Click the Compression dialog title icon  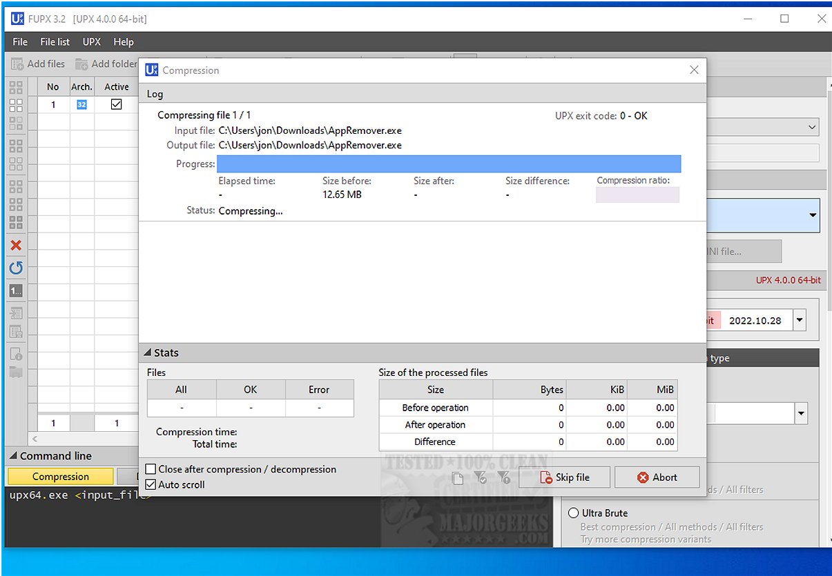coord(151,70)
